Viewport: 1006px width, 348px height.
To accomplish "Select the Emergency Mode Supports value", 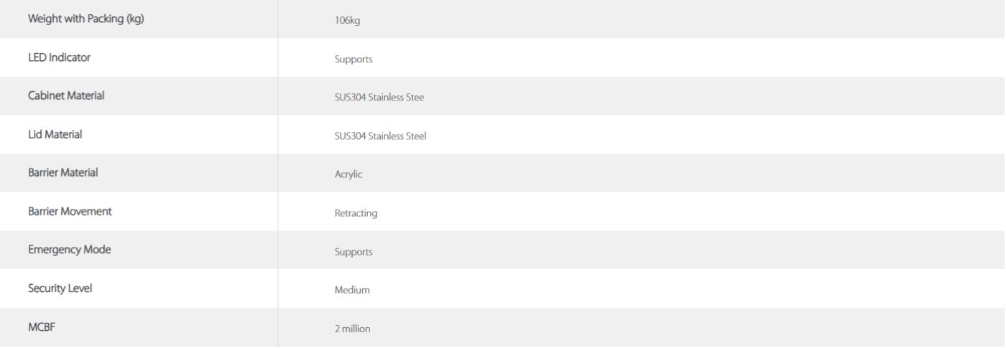I will [x=354, y=253].
